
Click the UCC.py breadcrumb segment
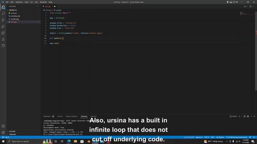click(49, 10)
